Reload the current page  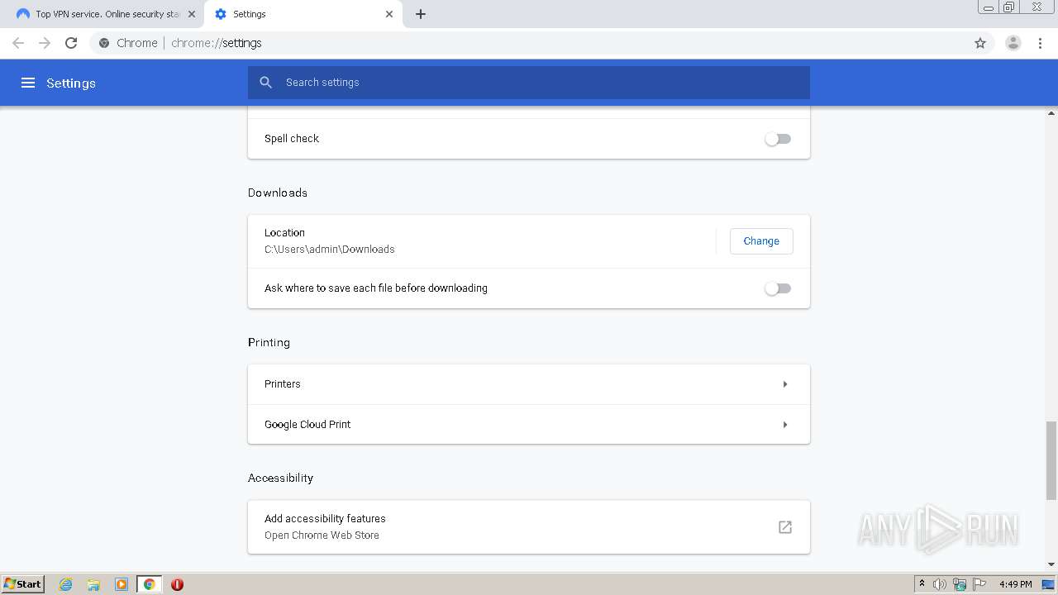point(71,43)
